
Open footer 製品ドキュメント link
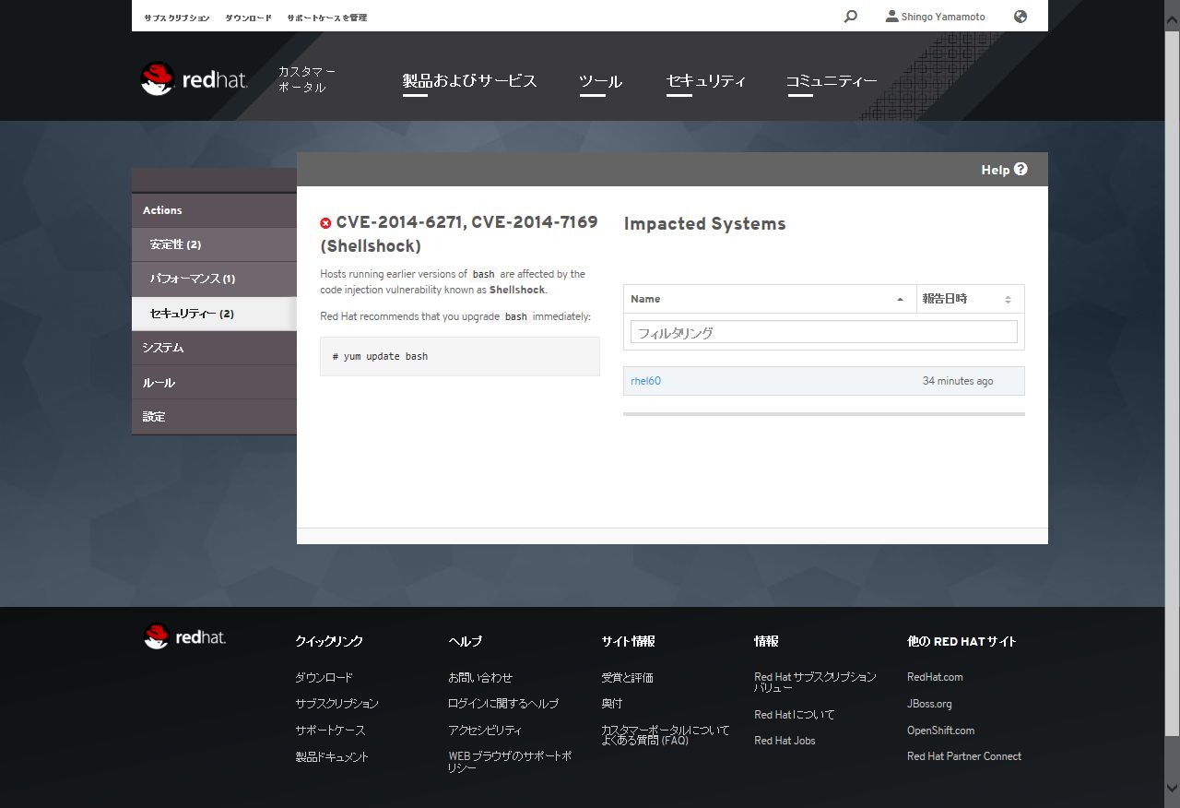[332, 756]
